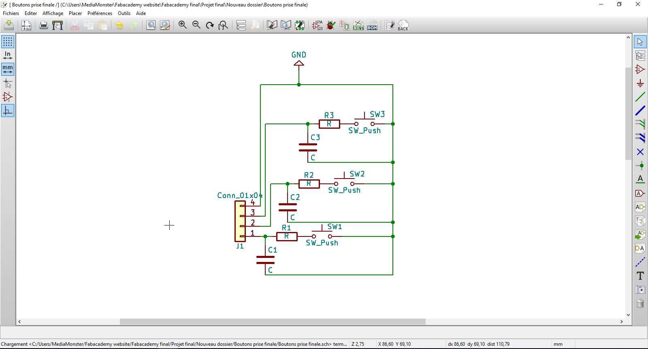Select the Place power port tool

[640, 83]
